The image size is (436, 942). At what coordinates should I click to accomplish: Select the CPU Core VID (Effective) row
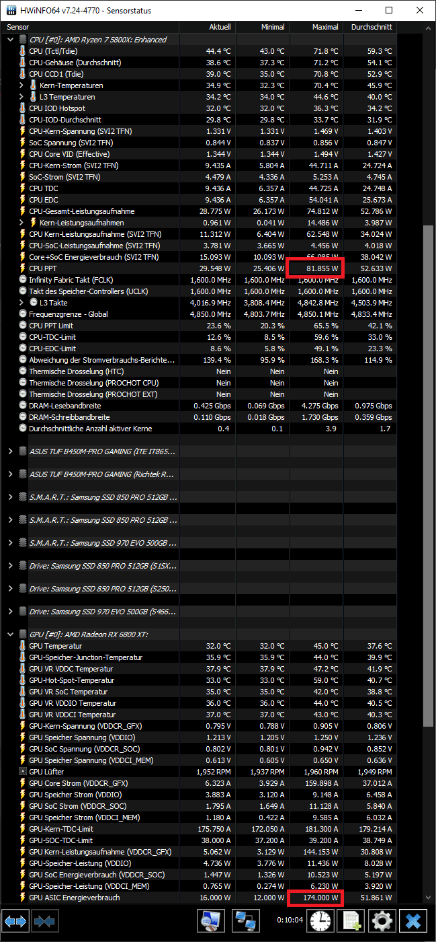click(x=200, y=154)
